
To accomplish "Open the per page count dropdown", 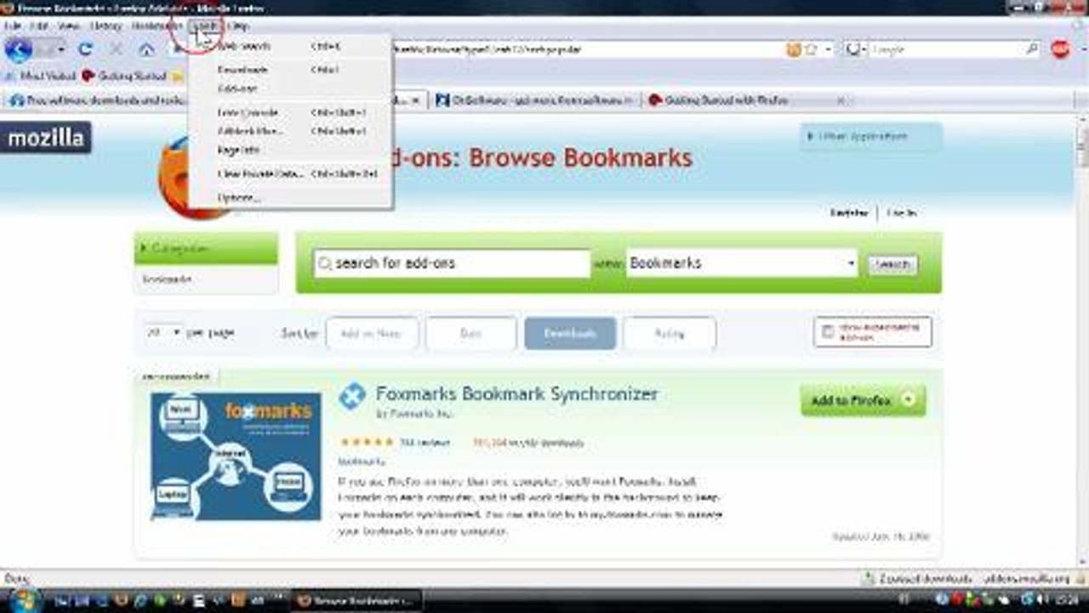I will [163, 333].
